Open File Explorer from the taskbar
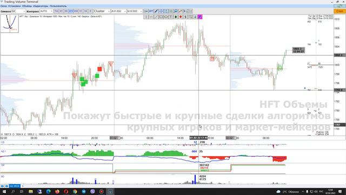The width and height of the screenshot is (346, 195). (x=31, y=191)
